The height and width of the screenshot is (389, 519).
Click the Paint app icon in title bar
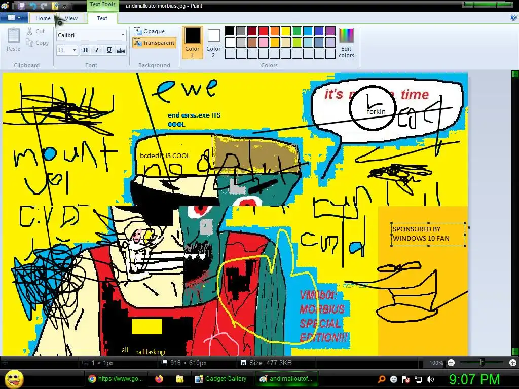coord(5,6)
